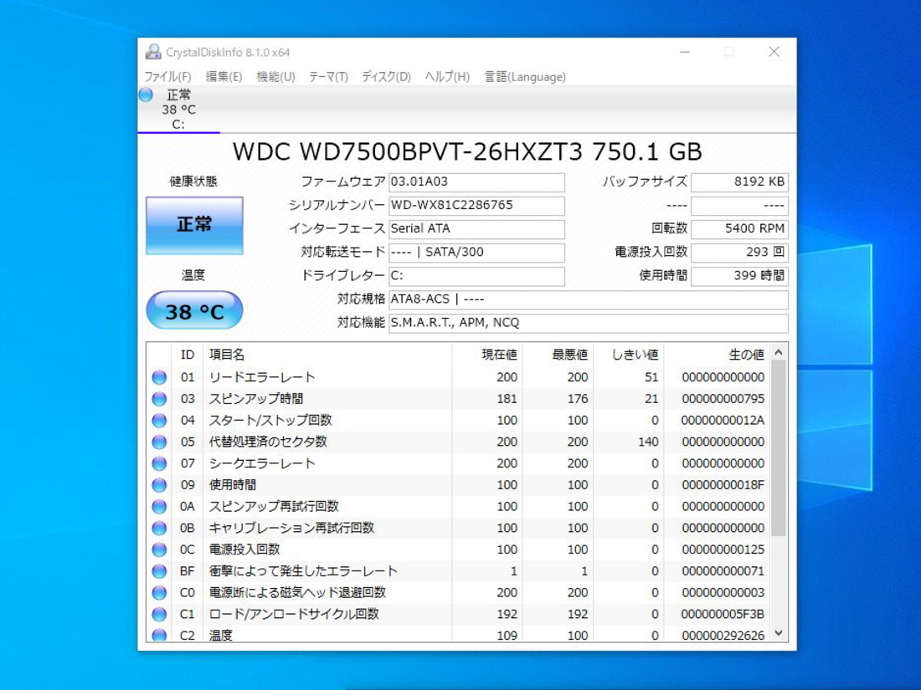Screen dimensions: 921x690
Task: Click the 最悪値 column header
Action: coord(558,355)
